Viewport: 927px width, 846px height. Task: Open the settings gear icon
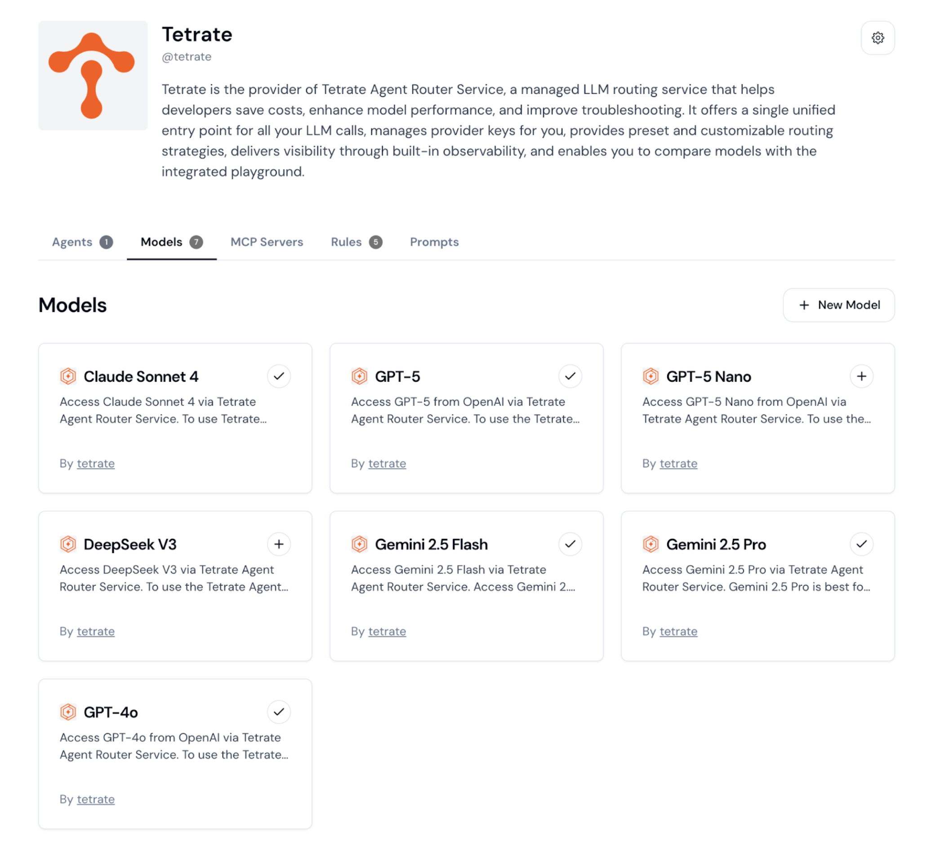pyautogui.click(x=878, y=38)
